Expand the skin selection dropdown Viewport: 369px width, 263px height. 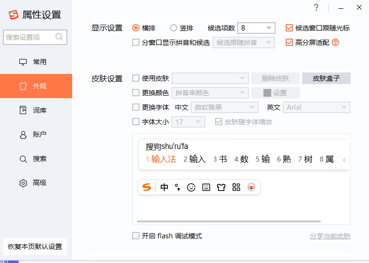pos(210,78)
